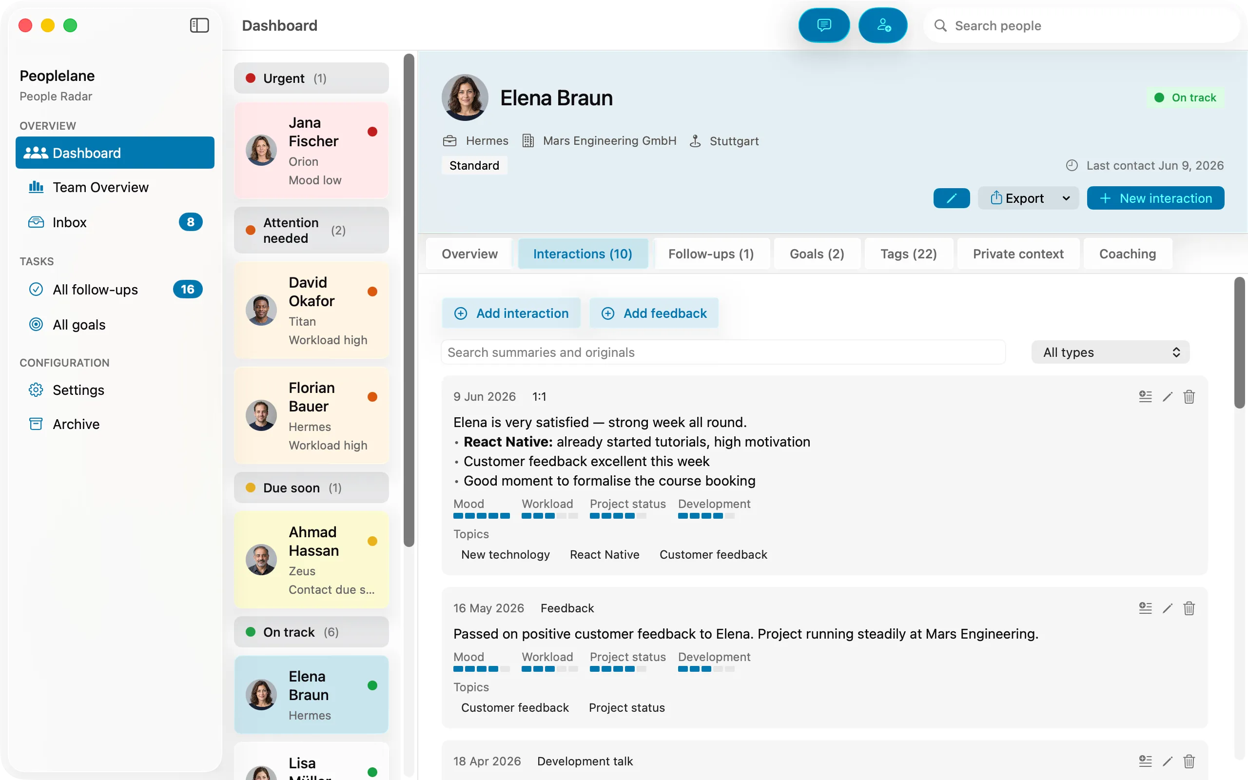Click the people list scrollbar
This screenshot has height=780, width=1248.
click(409, 300)
